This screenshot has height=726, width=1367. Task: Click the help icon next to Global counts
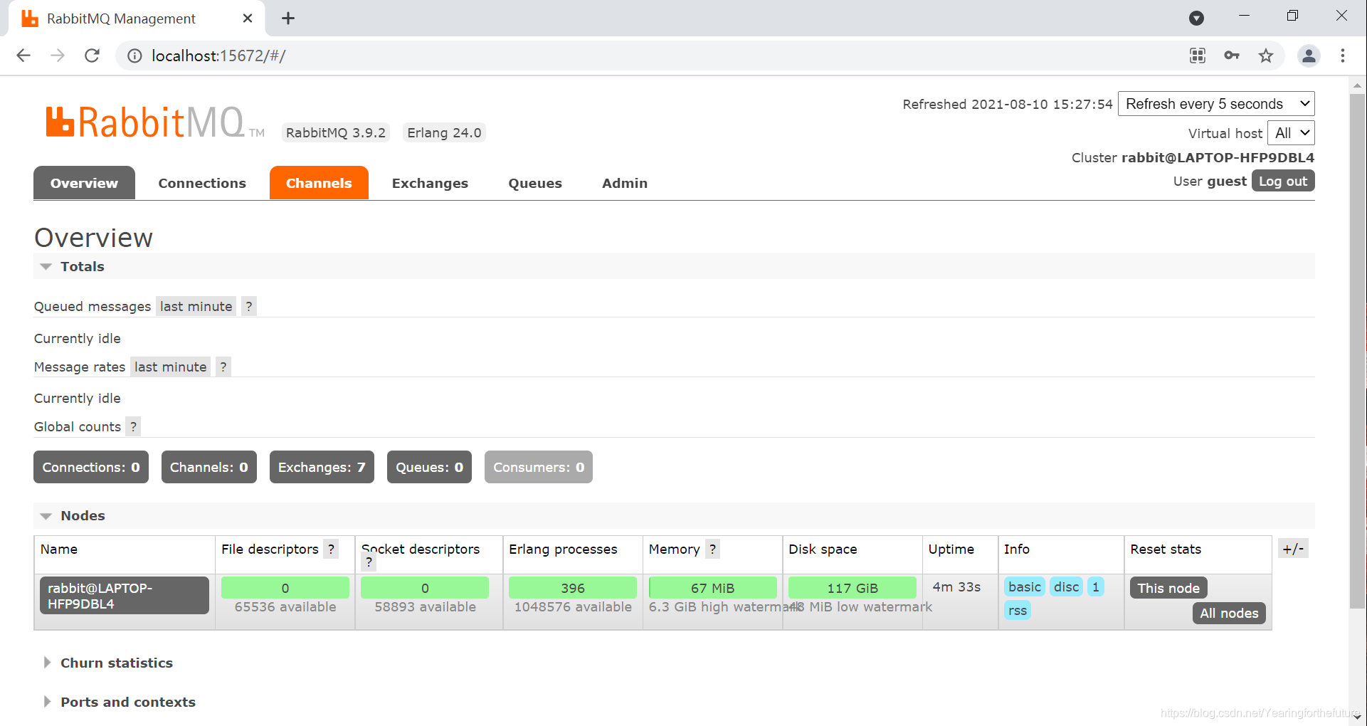point(133,427)
